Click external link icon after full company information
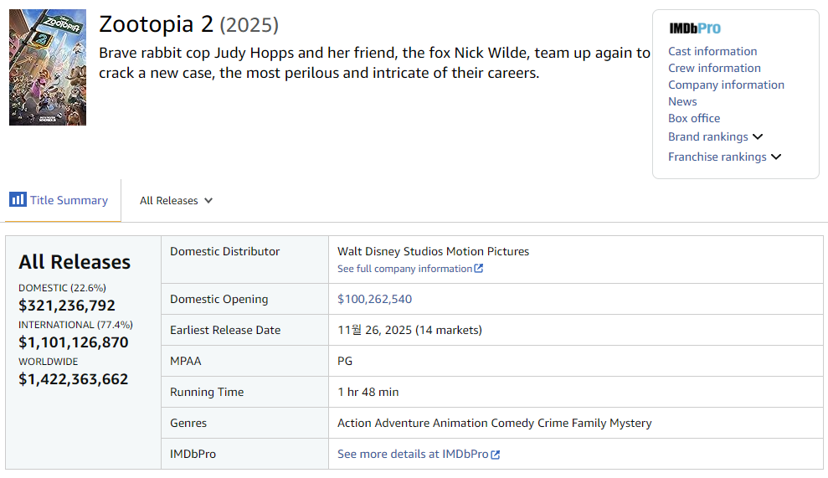 479,269
